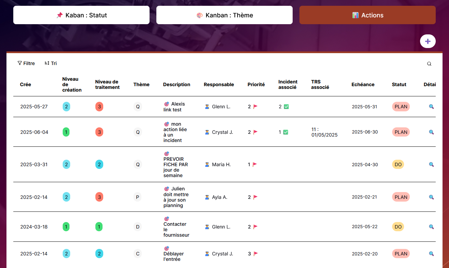Switch to the Kanban : Thème view
The image size is (449, 268).
[x=224, y=15]
